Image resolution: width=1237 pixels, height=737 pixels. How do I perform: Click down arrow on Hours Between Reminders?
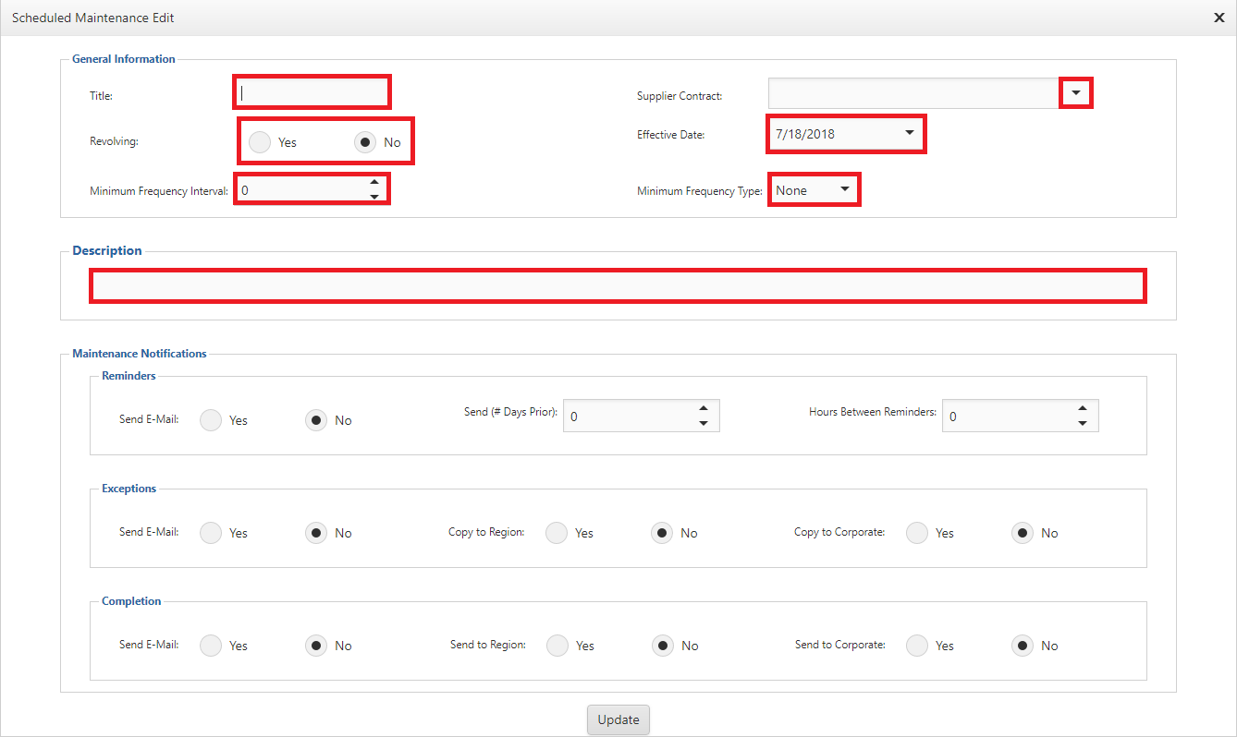[1083, 423]
